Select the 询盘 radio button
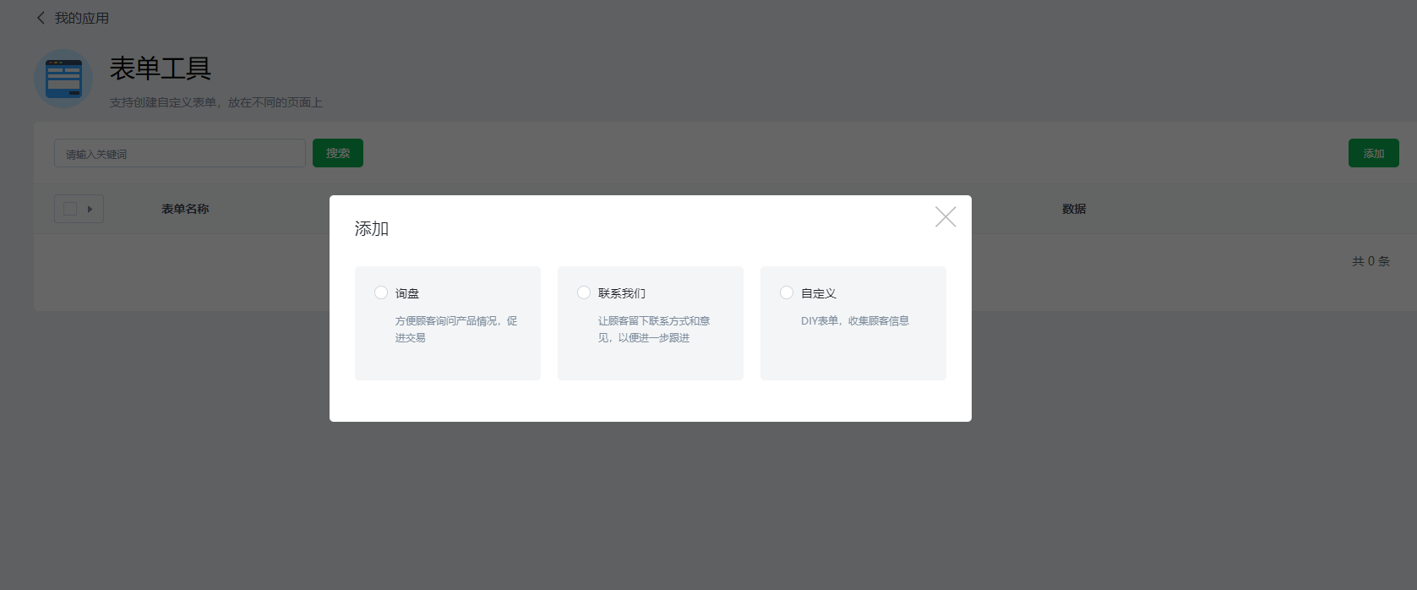This screenshot has height=590, width=1417. point(381,292)
